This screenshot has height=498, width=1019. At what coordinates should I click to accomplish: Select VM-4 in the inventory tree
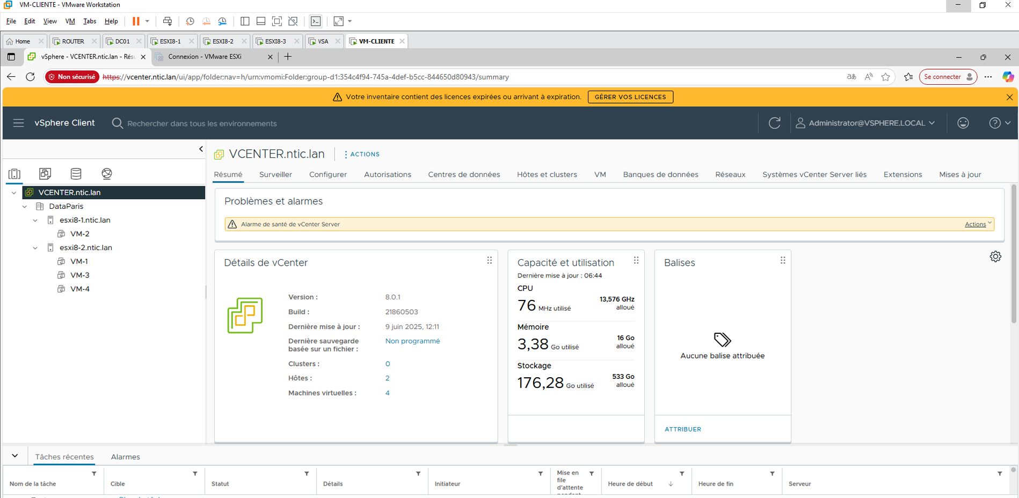tap(79, 289)
